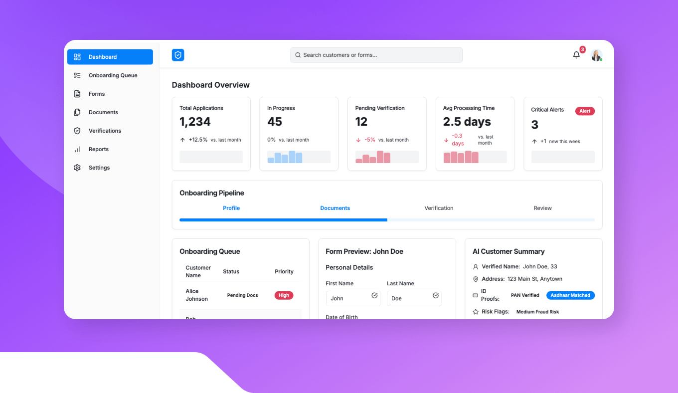This screenshot has height=393, width=678.
Task: Click the Verifications shield icon
Action: (77, 131)
